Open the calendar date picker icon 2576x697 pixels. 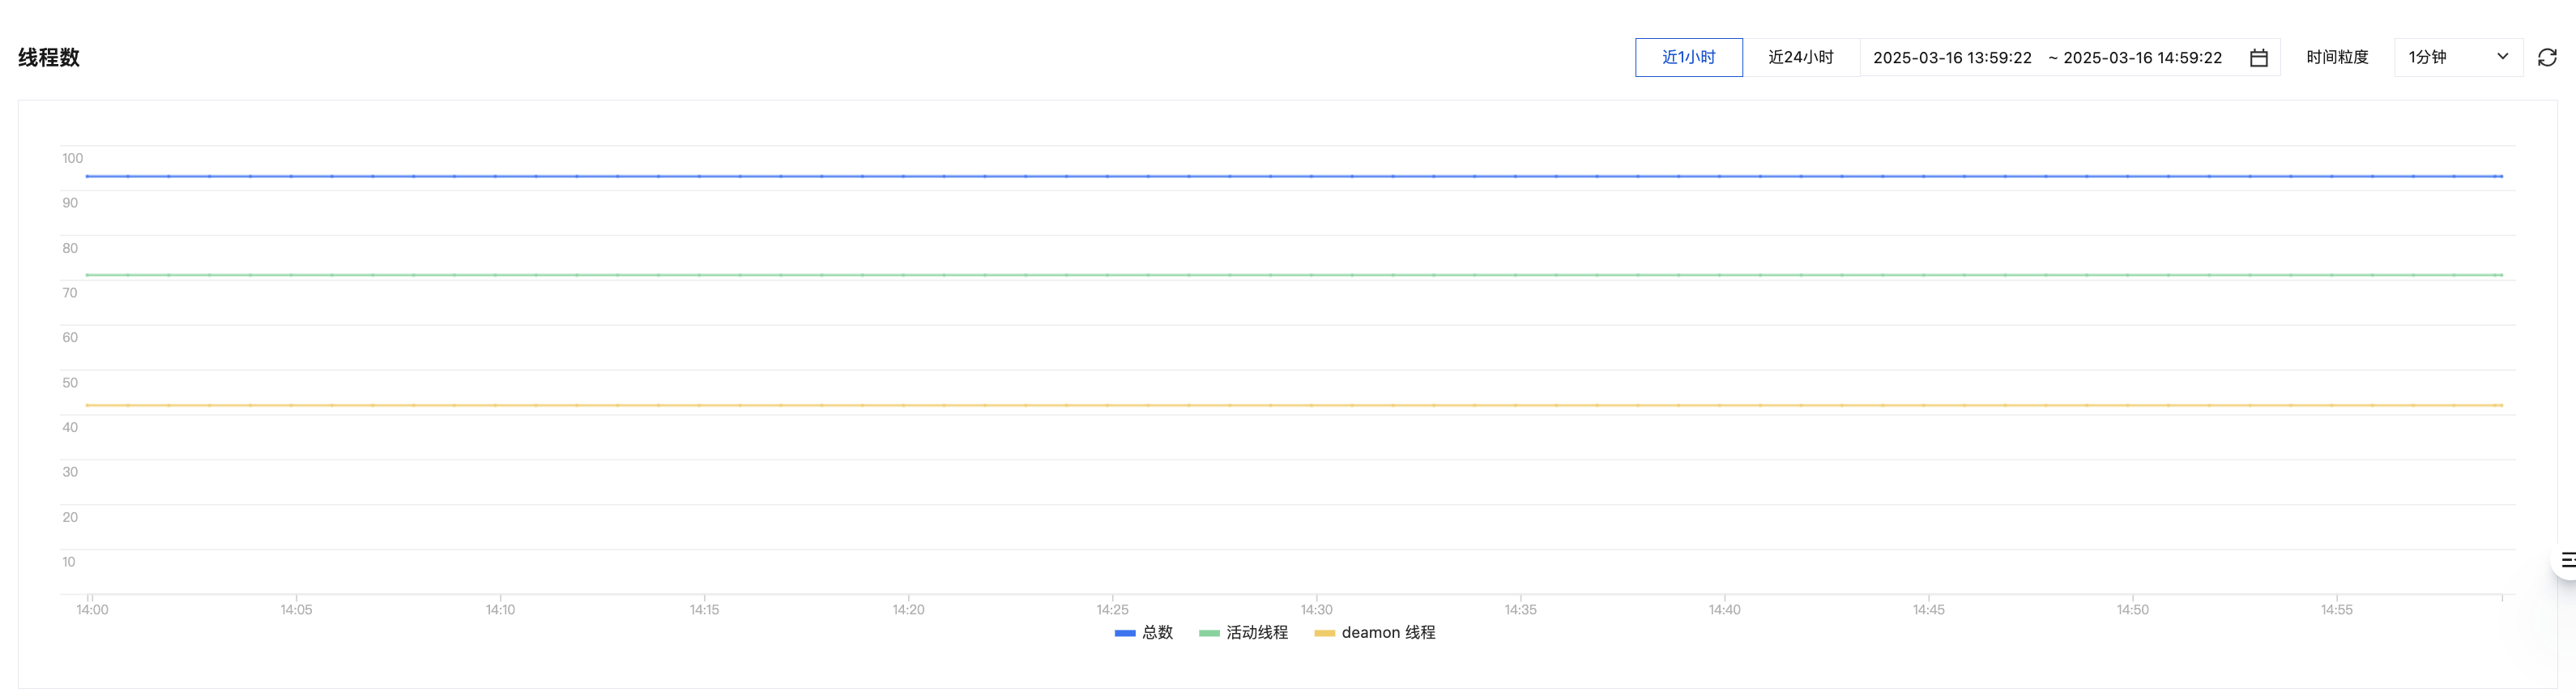point(2258,58)
